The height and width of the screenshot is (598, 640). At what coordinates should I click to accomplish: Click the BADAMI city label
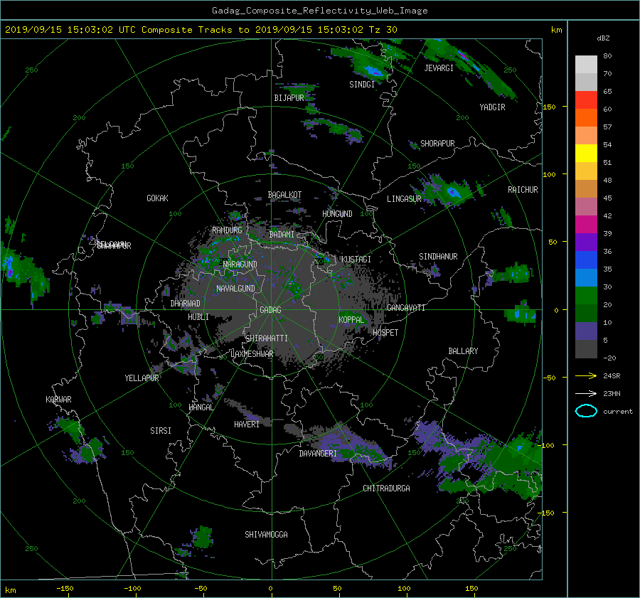[282, 235]
